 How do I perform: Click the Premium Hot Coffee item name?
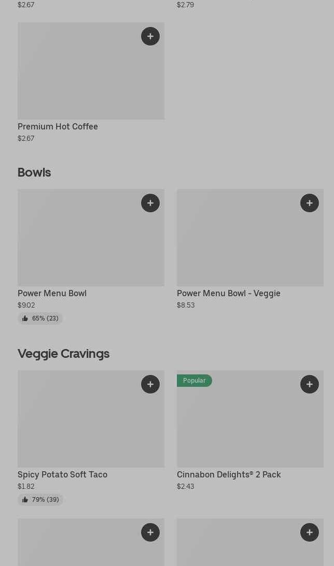[58, 126]
